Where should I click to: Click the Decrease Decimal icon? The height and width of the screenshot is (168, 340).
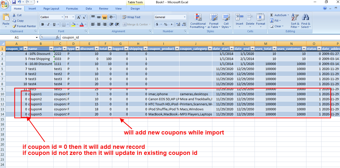pyautogui.click(x=184, y=24)
